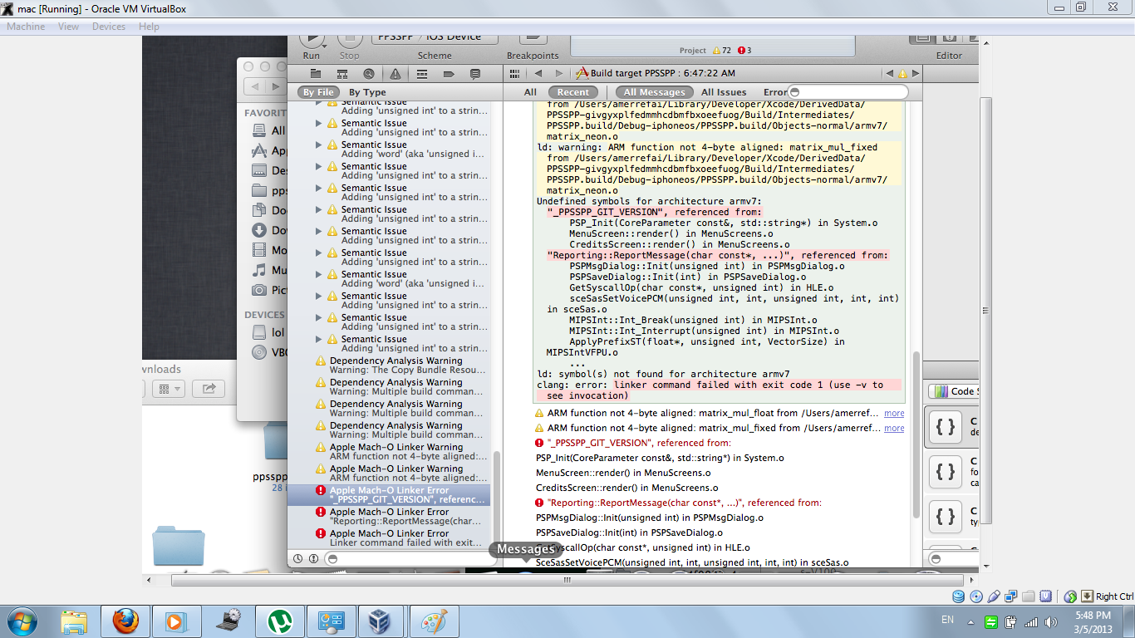Enable the All Issues log filter

pyautogui.click(x=724, y=92)
